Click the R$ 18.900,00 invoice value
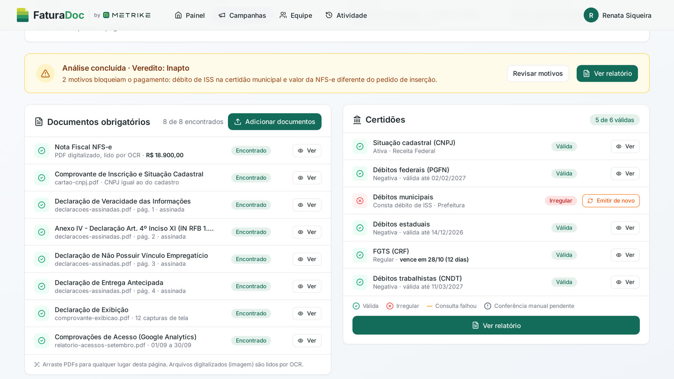Image resolution: width=674 pixels, height=379 pixels. tap(165, 155)
